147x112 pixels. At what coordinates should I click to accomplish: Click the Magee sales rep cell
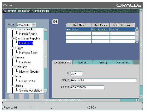click(122, 29)
